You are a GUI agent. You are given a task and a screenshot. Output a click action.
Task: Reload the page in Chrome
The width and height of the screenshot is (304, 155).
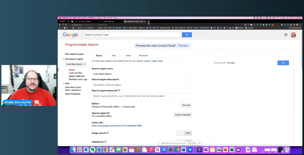66,25
